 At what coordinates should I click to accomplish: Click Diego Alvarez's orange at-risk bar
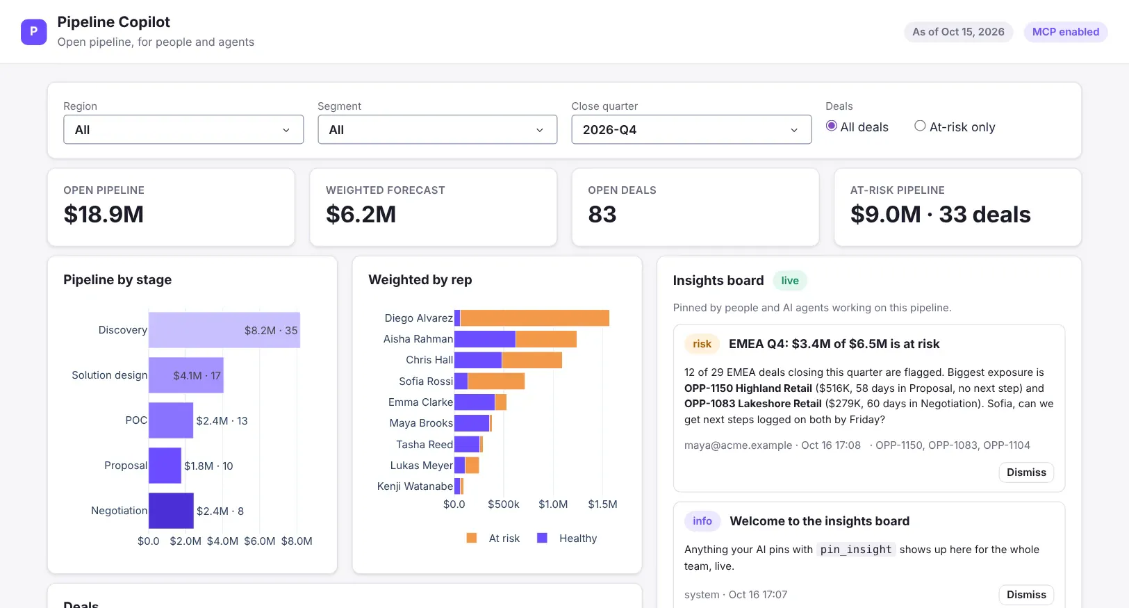coord(535,318)
